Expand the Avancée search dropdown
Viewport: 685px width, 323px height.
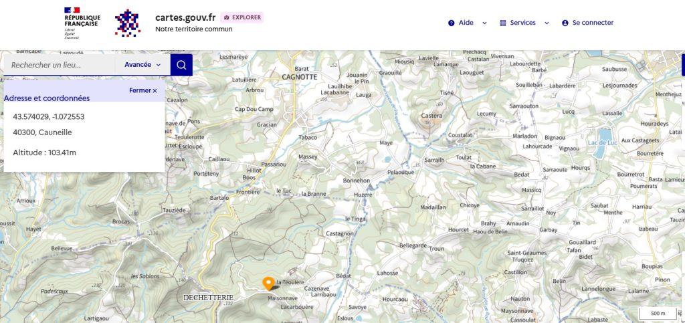click(x=142, y=65)
